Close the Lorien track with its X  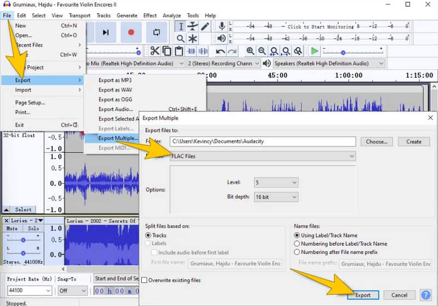[7, 220]
